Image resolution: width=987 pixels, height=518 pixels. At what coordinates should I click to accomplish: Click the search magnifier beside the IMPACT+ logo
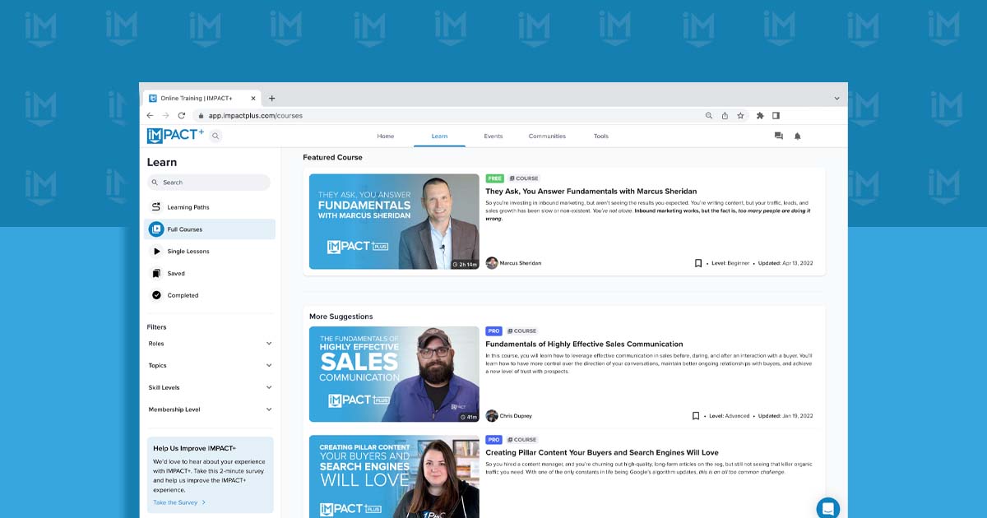pyautogui.click(x=215, y=136)
